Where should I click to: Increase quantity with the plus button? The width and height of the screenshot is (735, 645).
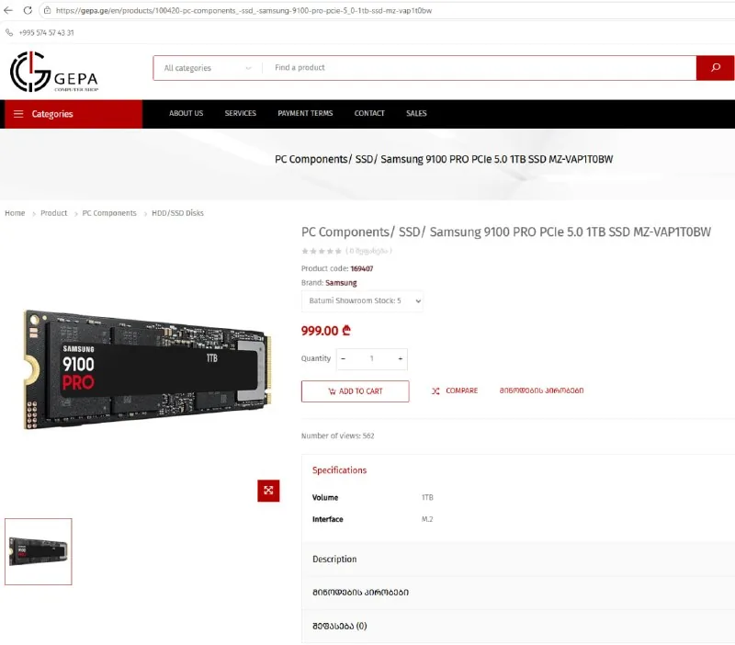[401, 358]
